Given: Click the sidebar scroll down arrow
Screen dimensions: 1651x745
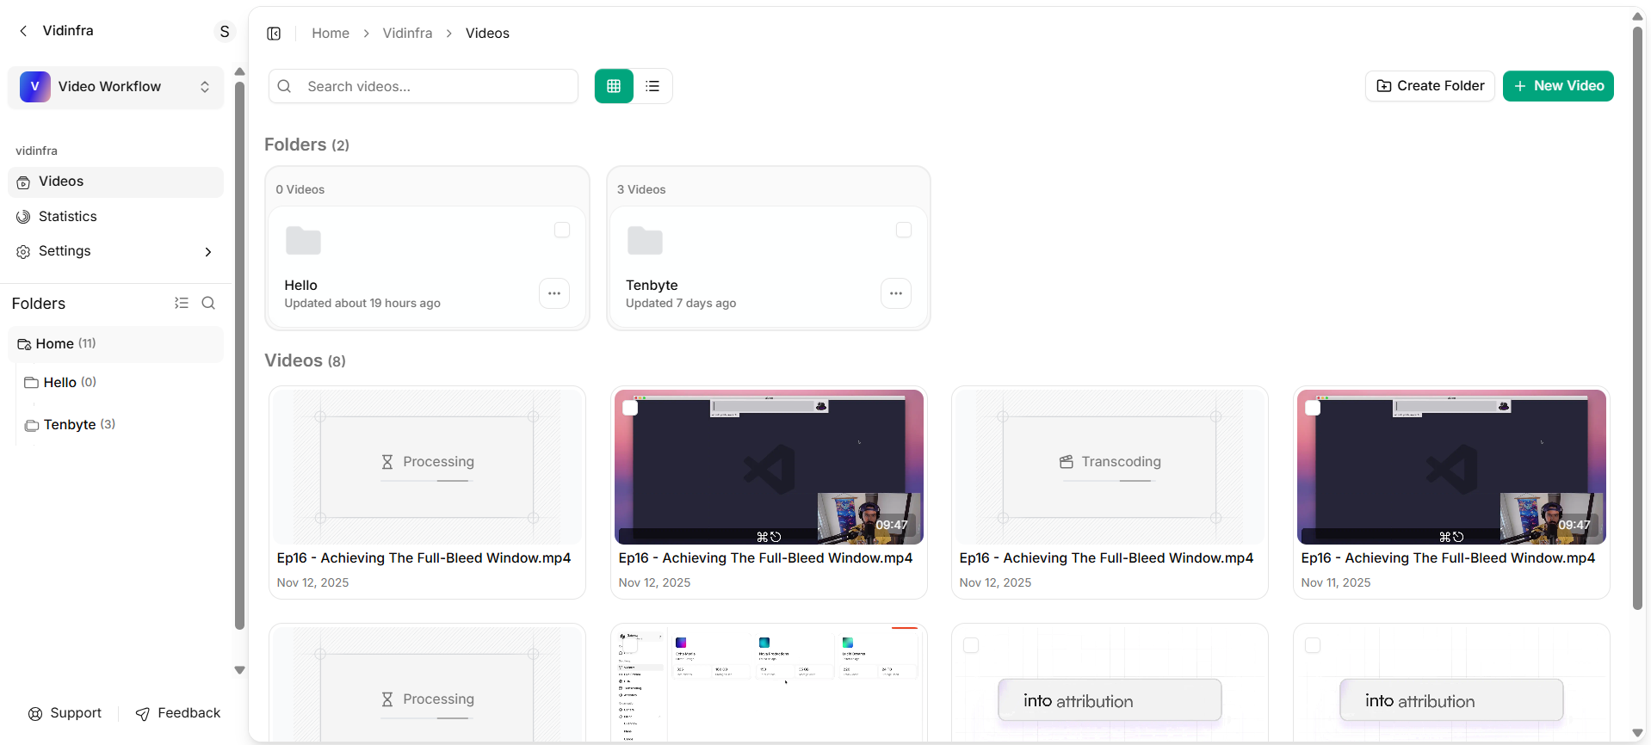Looking at the screenshot, I should click(x=239, y=670).
